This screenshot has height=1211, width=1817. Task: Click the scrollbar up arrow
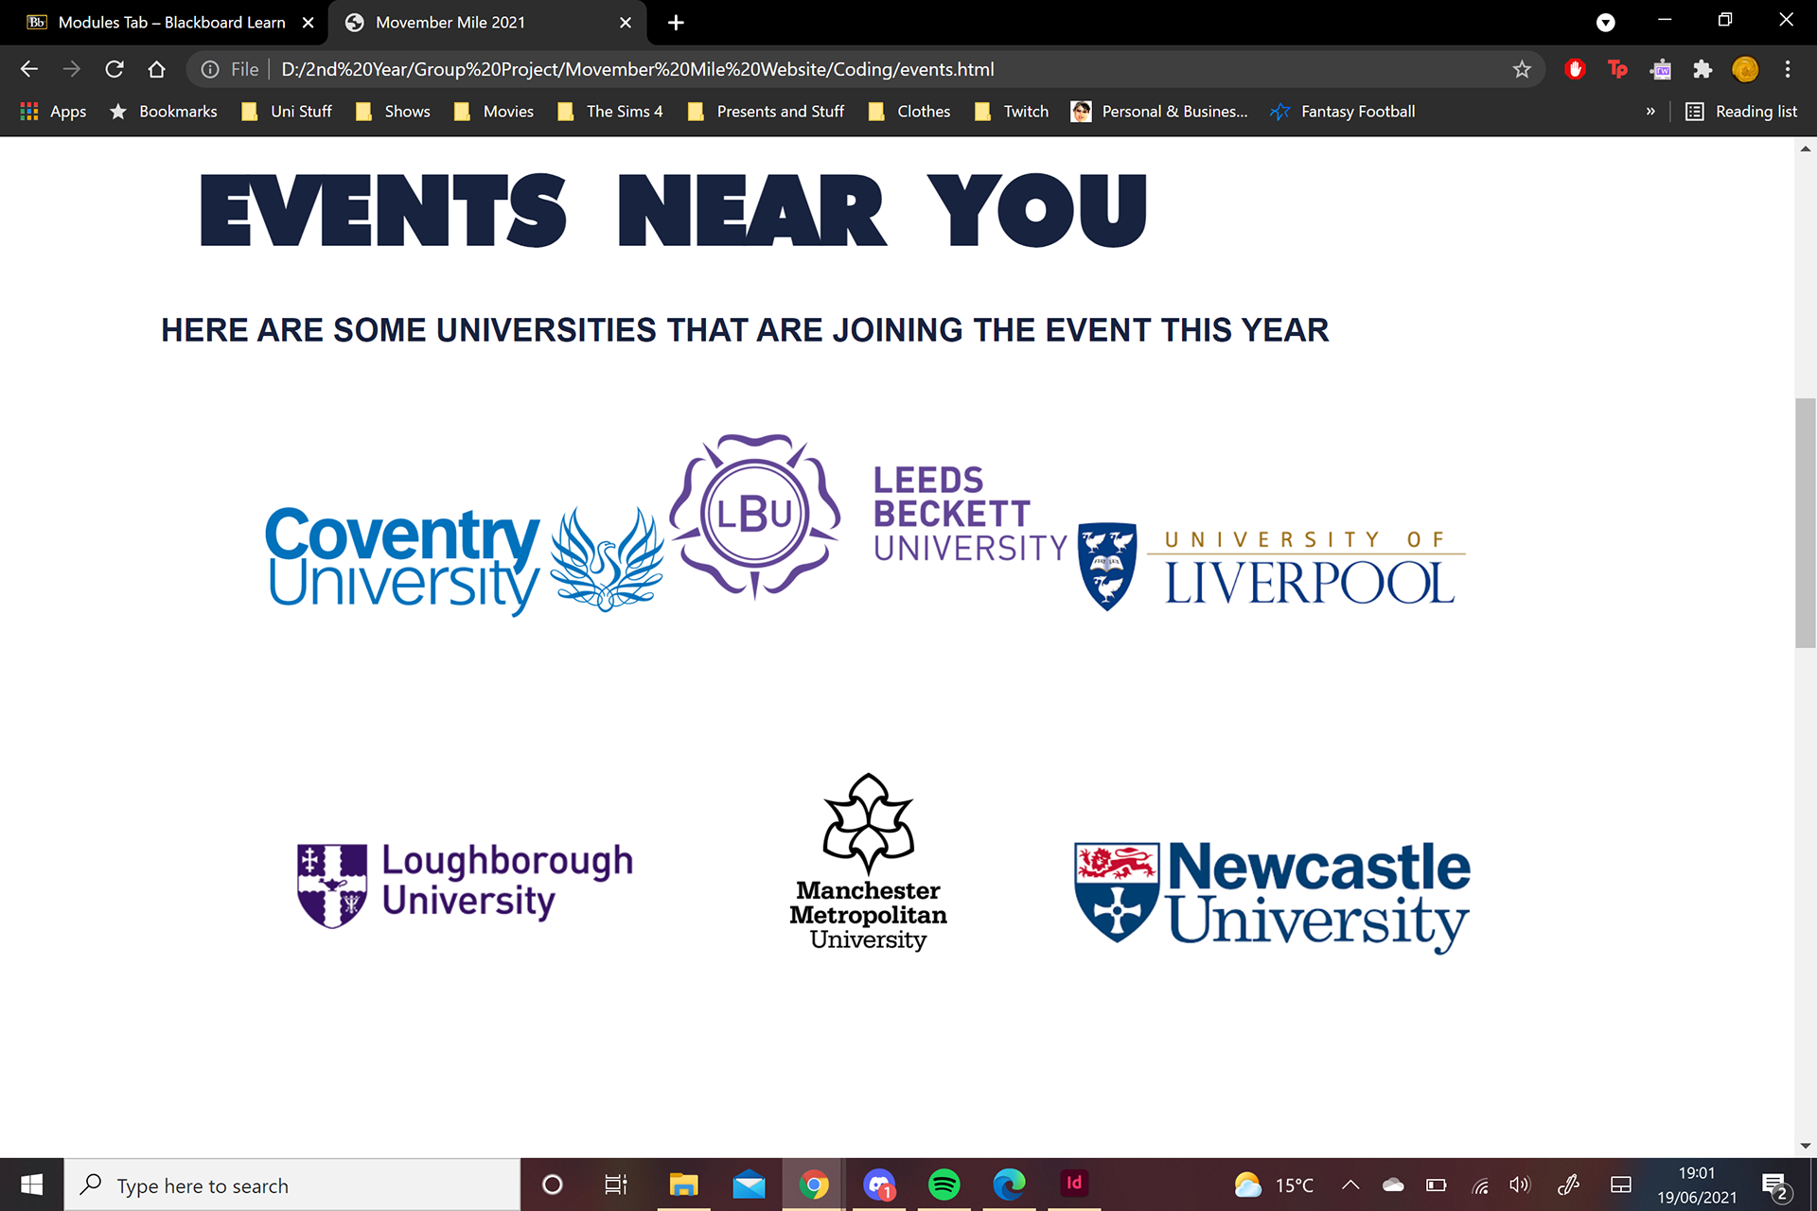1806,149
